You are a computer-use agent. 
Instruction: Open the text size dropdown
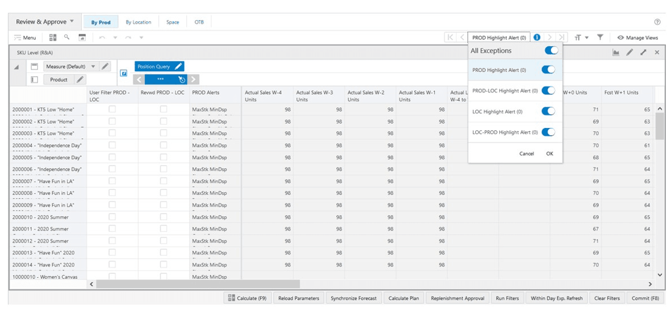582,37
